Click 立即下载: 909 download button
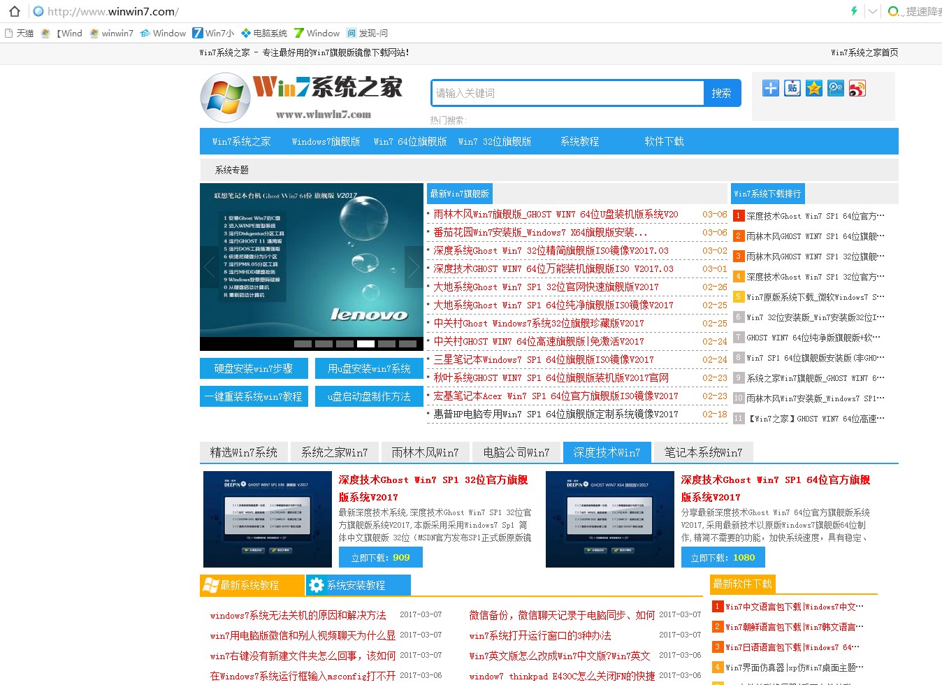Viewport: 942px width, 685px height. coord(381,557)
